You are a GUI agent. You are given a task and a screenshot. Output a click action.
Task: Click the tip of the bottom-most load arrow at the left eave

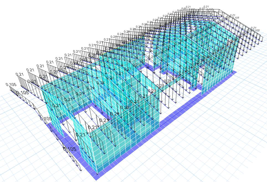tap(81, 170)
